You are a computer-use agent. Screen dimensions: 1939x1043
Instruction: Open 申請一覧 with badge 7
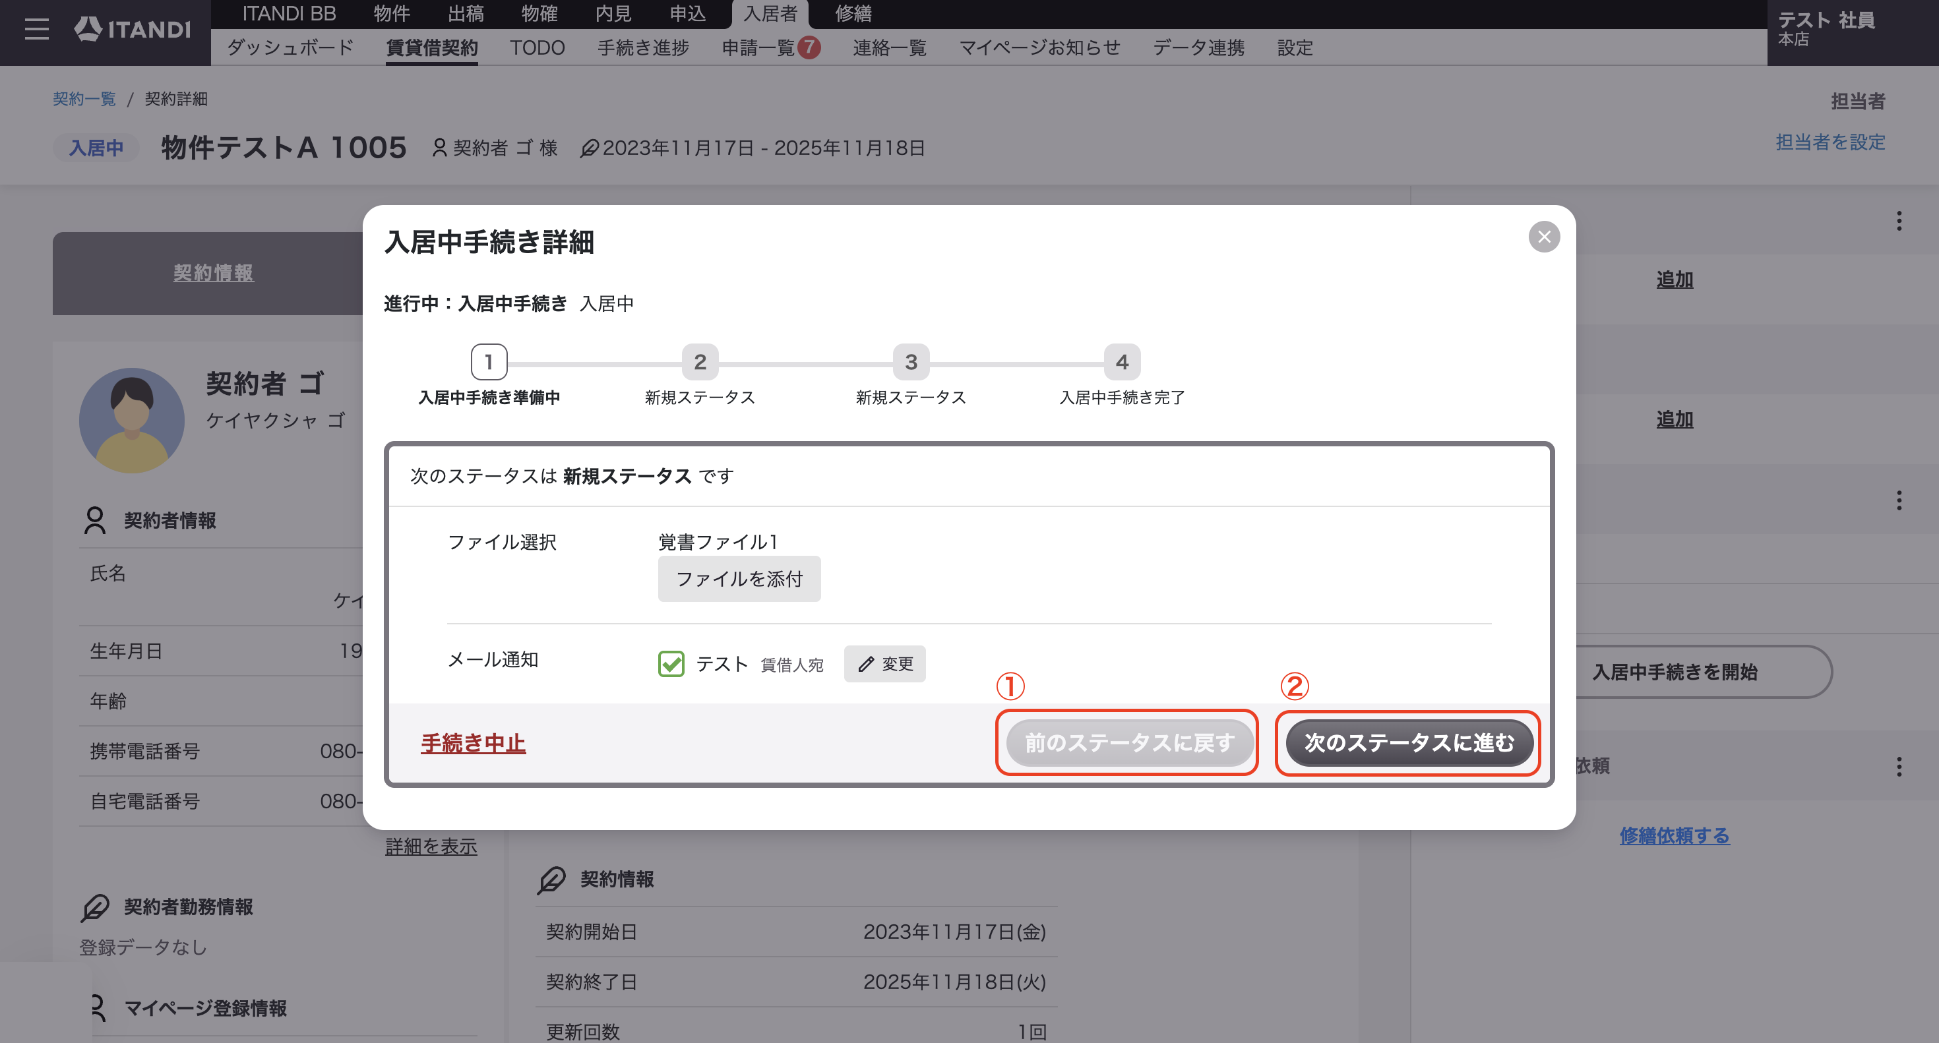(771, 47)
